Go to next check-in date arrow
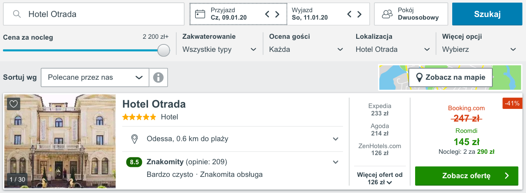Screen dimensions: 526x193 pos(277,14)
